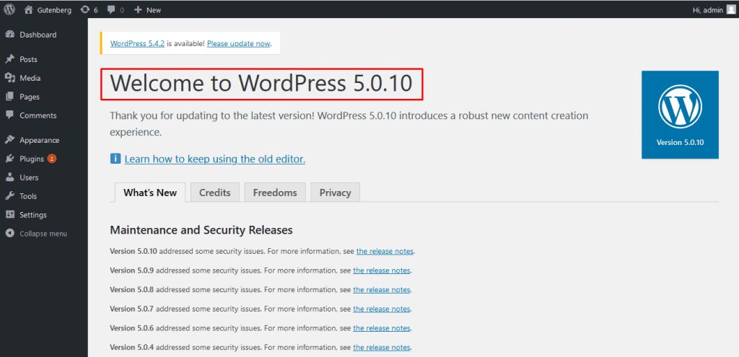Click the Pages icon in sidebar
This screenshot has height=357, width=739.
tap(10, 97)
